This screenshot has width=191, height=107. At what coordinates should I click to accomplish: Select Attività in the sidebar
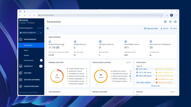(x=31, y=55)
